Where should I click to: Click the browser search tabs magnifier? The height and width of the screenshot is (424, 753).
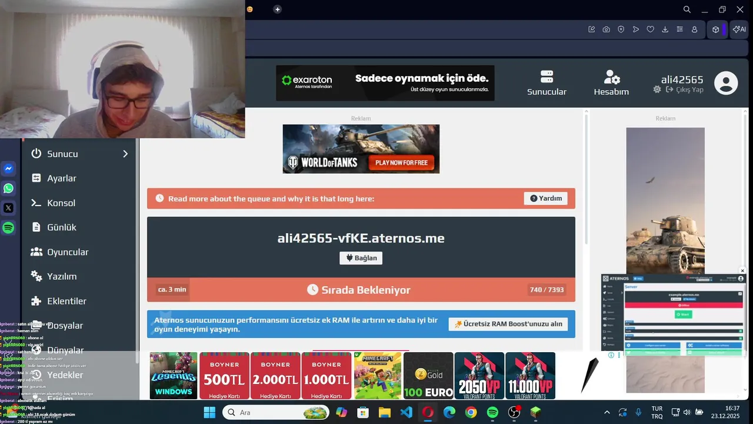pyautogui.click(x=687, y=9)
